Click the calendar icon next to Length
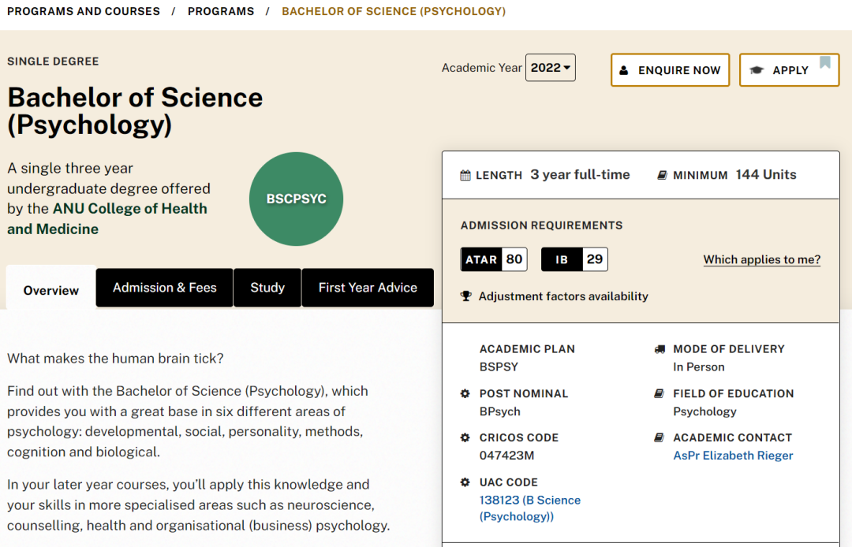Screen dimensions: 852x547 point(465,175)
